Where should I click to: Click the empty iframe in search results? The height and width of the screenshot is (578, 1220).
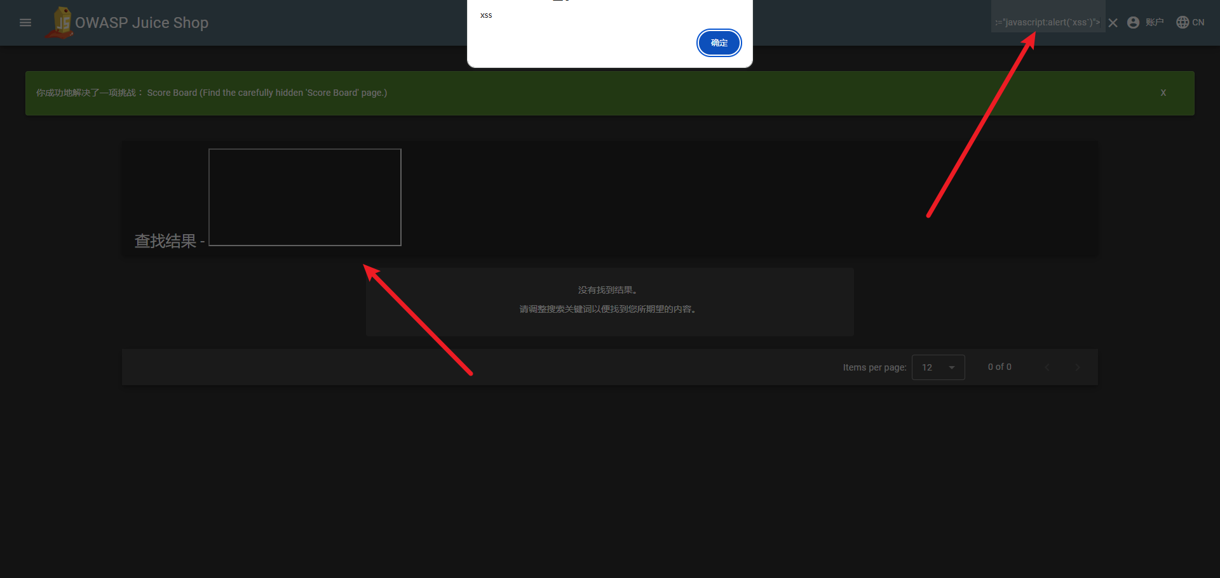pos(305,197)
